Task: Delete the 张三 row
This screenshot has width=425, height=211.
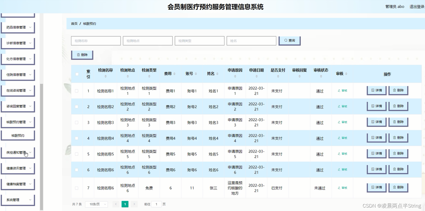Action: (398, 188)
